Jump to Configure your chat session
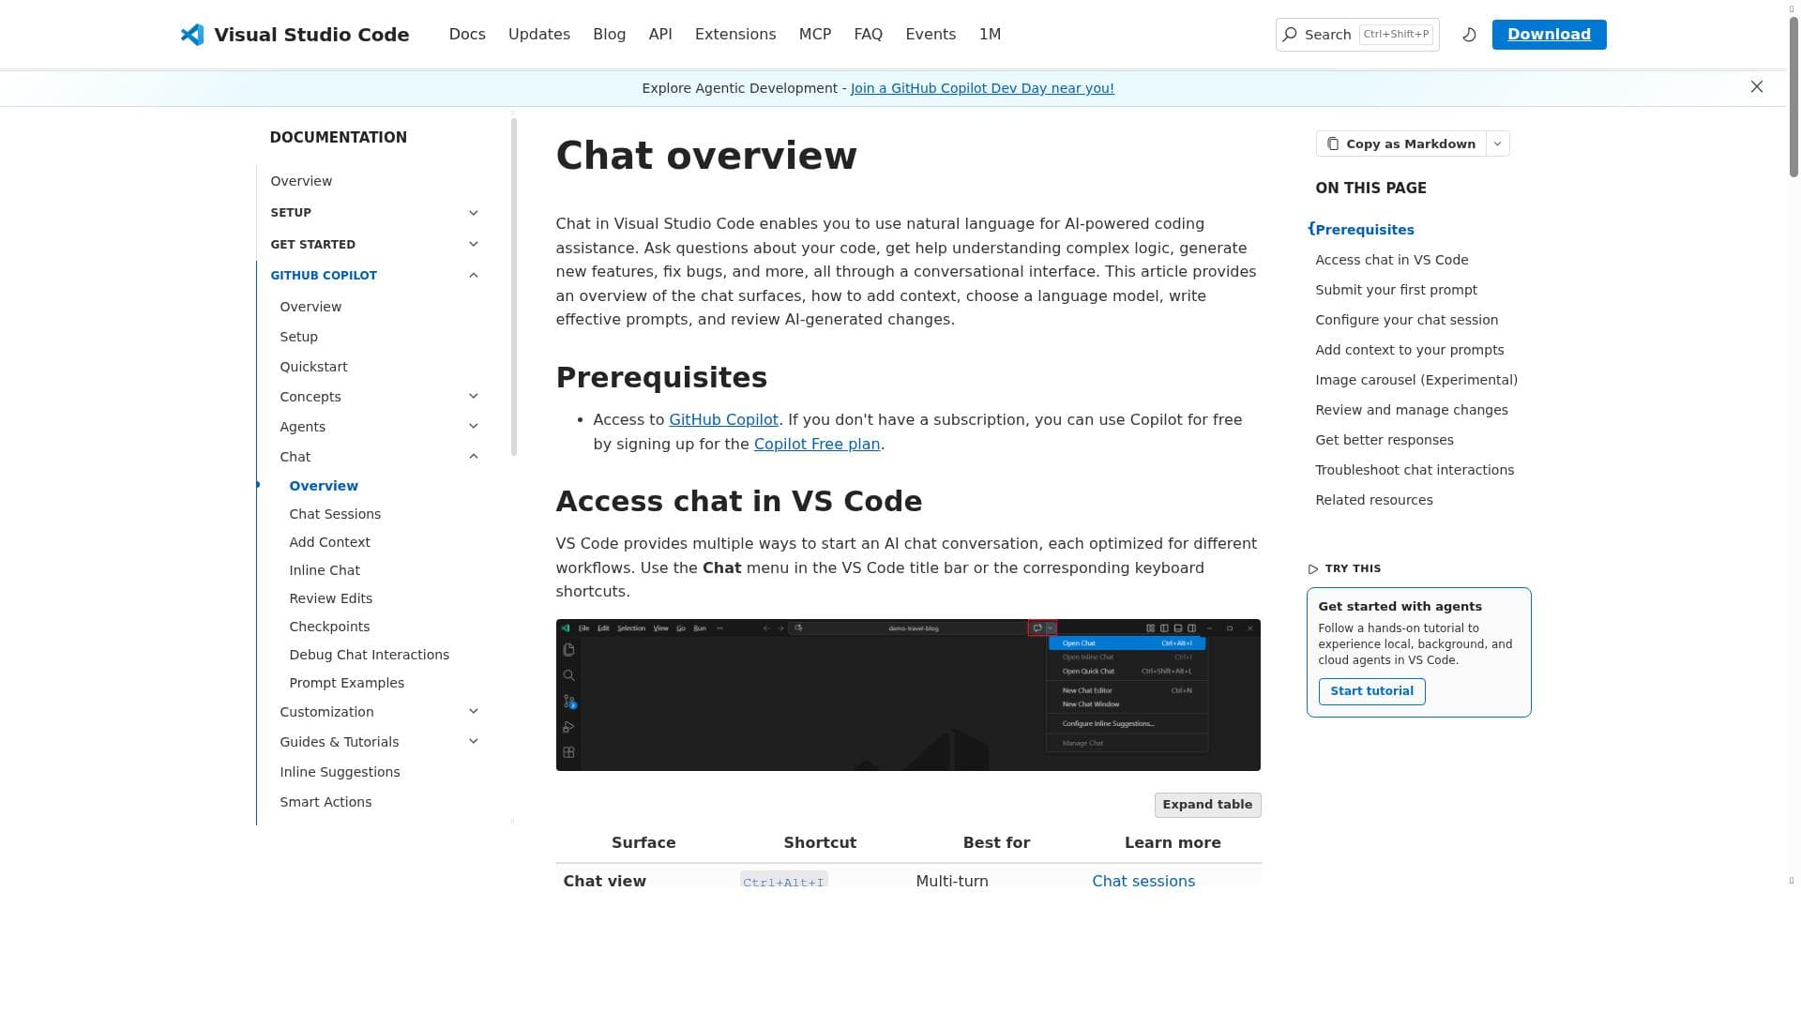 click(1406, 320)
